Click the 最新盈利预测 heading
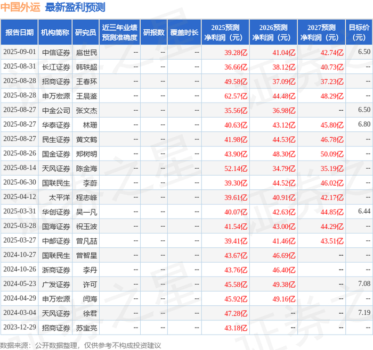This screenshot has width=373, height=350. click(x=75, y=7)
